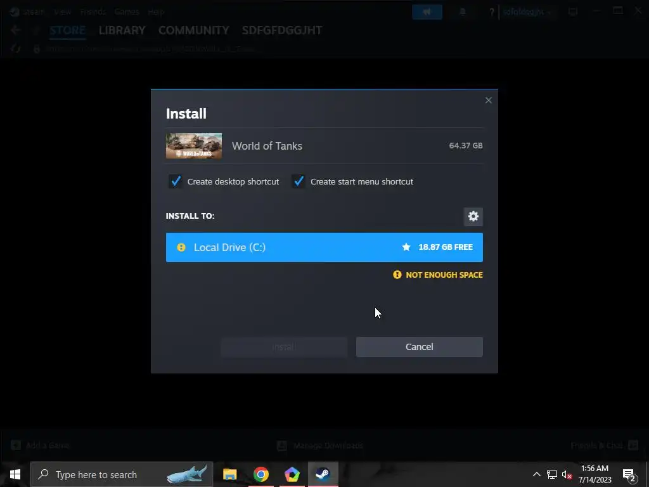Switch to the LIBRARY tab
The image size is (649, 487).
point(122,30)
